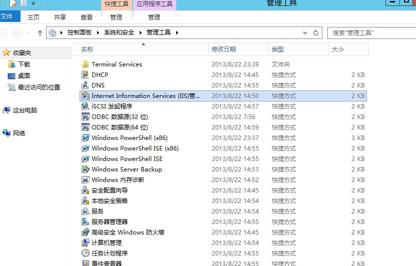Click the 桌面 icon in sidebar
The width and height of the screenshot is (416, 266).
click(12, 76)
